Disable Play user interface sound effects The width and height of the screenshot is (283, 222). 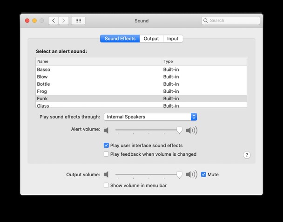tap(106, 146)
